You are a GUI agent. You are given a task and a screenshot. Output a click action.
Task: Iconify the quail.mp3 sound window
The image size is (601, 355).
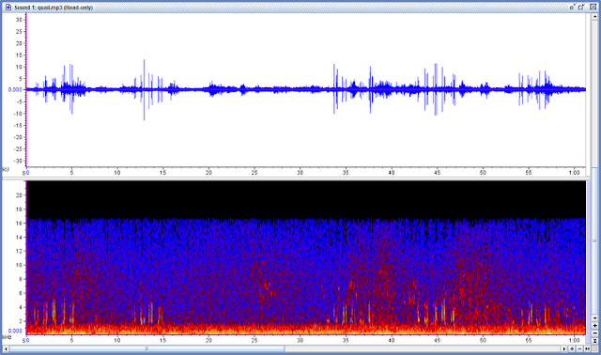572,8
